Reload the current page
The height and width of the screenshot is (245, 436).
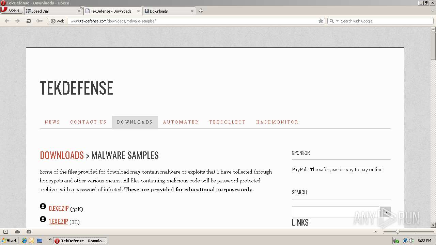pos(29,21)
